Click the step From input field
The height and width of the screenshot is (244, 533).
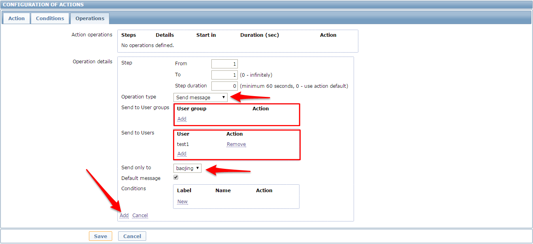pos(224,64)
